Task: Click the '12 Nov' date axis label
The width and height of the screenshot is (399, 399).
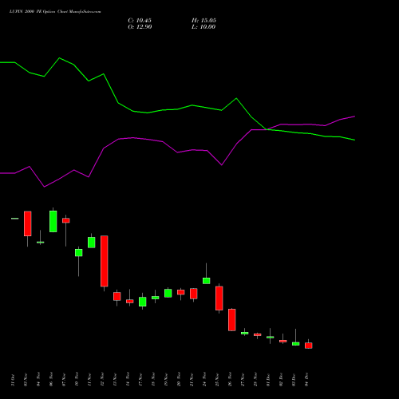Action: [102, 380]
